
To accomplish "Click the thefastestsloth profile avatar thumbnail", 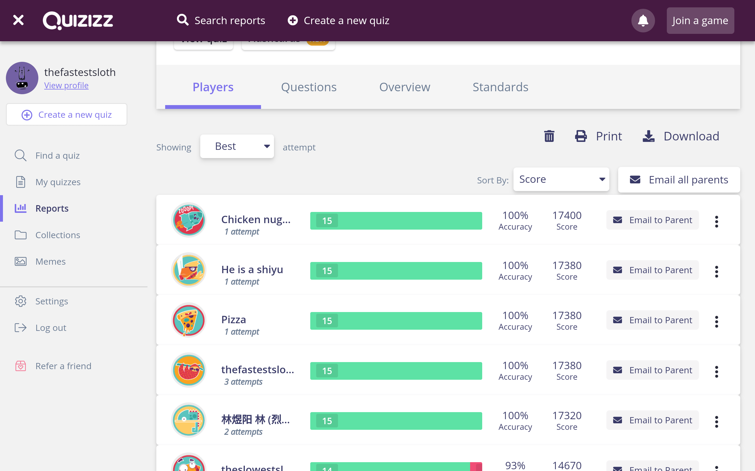I will tap(22, 78).
